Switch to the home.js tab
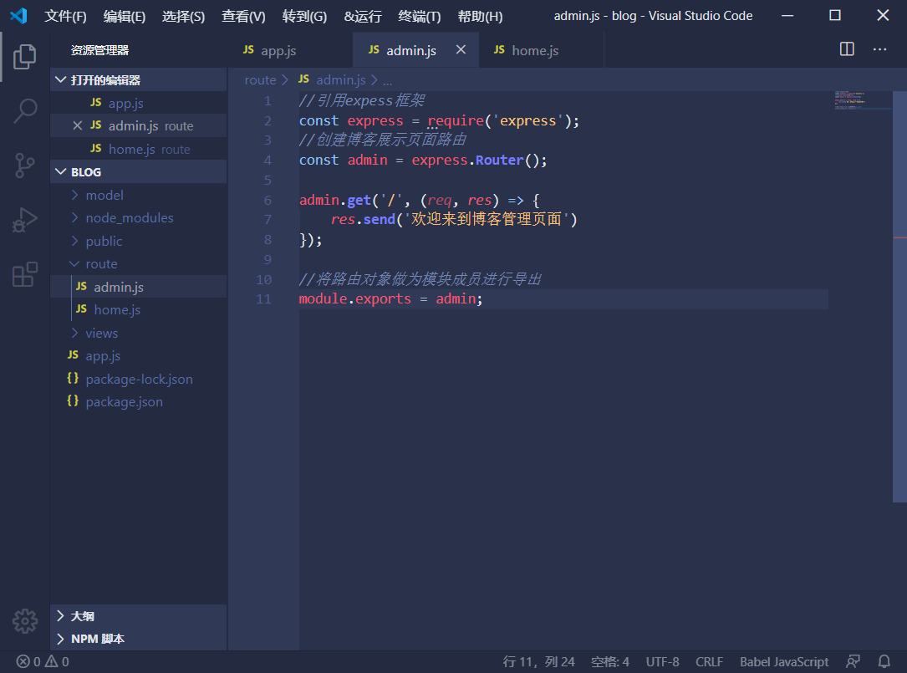 point(534,50)
